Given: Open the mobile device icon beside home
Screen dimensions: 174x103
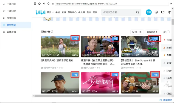Looking at the screenshot, I should click(35, 4).
